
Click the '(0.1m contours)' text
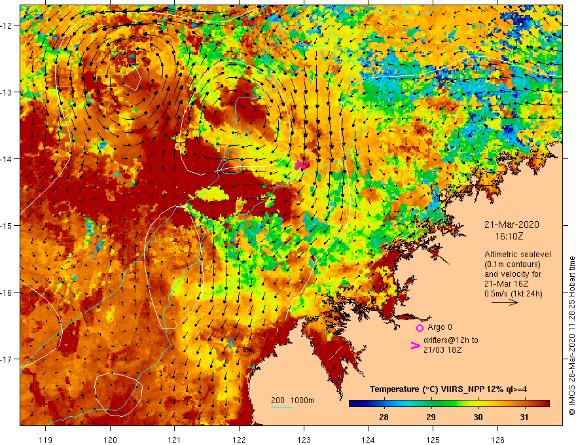[512, 264]
